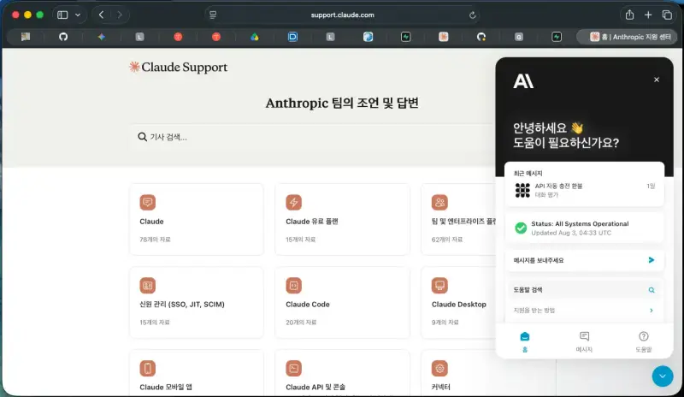Open the Claude 모바일 앱 card

(197, 373)
